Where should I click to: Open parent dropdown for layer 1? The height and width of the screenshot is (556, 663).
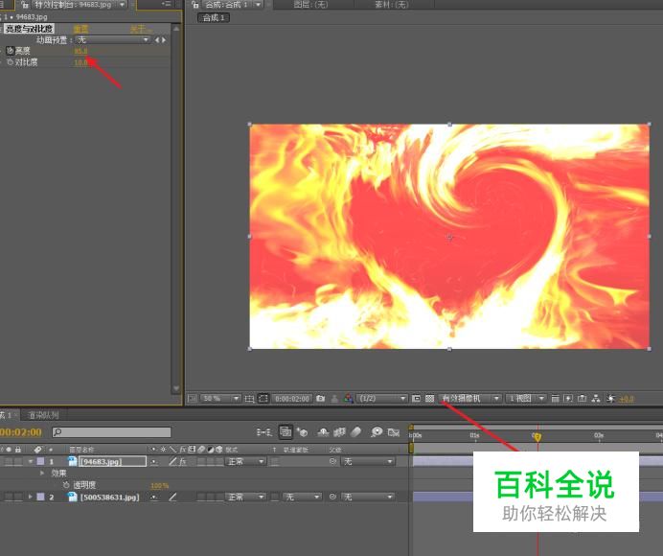click(x=368, y=461)
